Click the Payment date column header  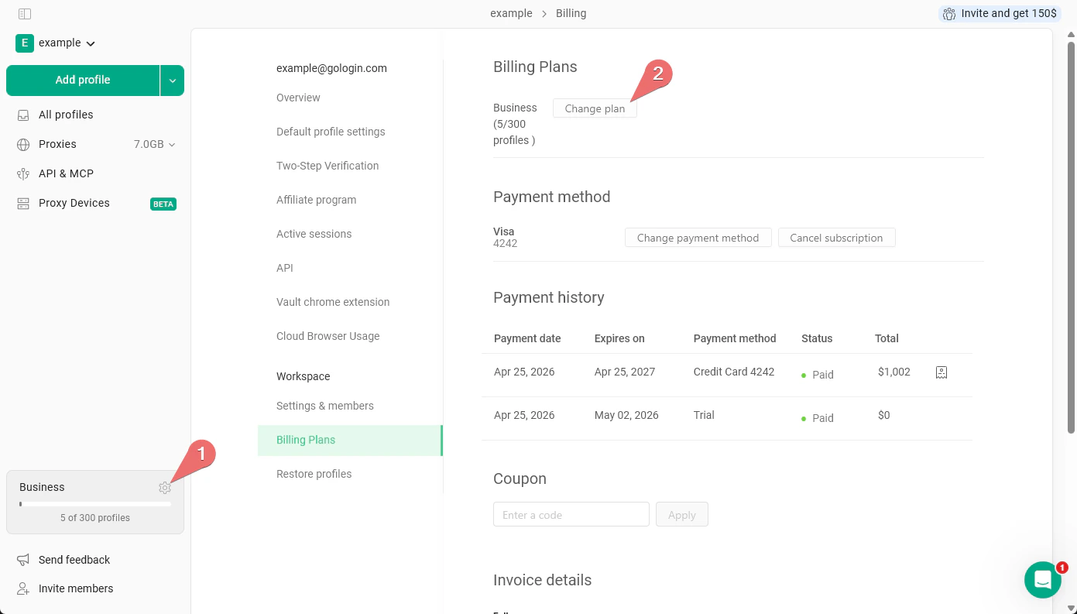[527, 338]
